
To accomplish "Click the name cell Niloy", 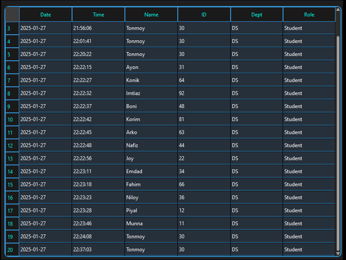I will pos(151,198).
